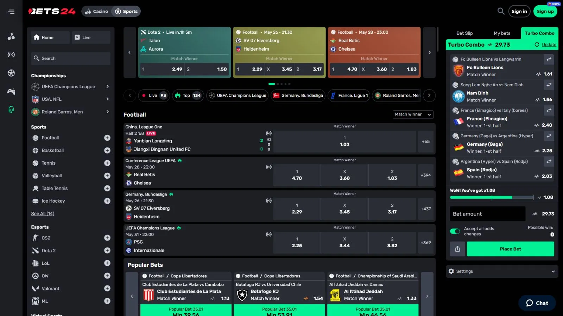Click plus icon beside Volleyball
The image size is (563, 316).
(x=107, y=176)
